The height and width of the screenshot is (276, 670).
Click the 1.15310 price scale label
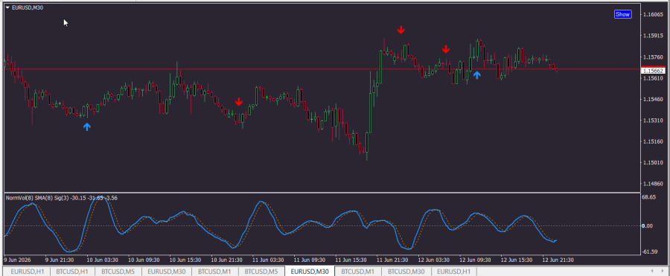[654, 121]
